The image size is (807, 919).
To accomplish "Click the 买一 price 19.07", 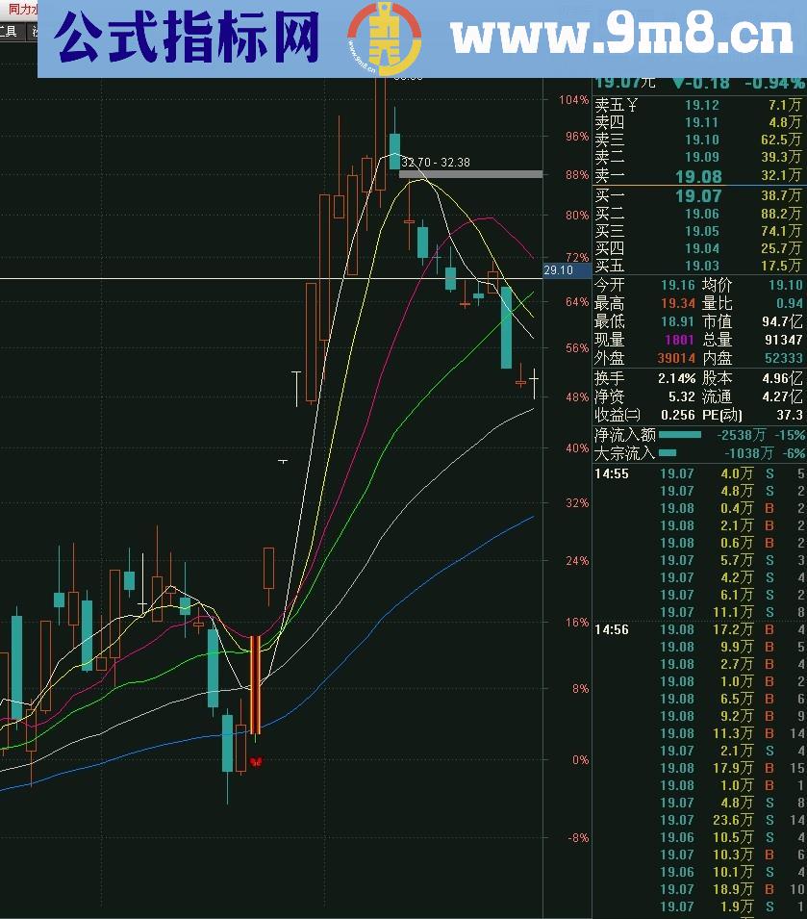I will tap(697, 196).
